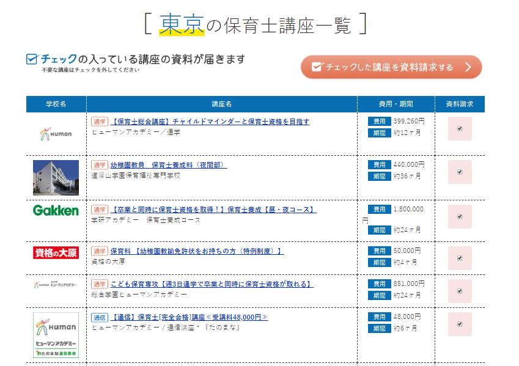Click the 総合学園ヒューマンアカデミー small logo
This screenshot has height=366, width=519.
[56, 285]
